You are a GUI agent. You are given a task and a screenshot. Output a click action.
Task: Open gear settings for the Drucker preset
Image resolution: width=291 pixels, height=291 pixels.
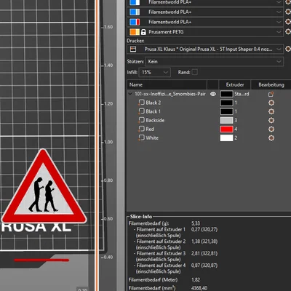(288, 49)
